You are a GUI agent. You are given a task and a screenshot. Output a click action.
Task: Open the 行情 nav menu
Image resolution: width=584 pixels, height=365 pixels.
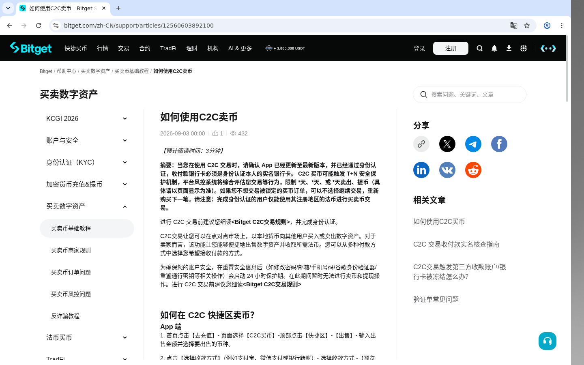coord(103,48)
